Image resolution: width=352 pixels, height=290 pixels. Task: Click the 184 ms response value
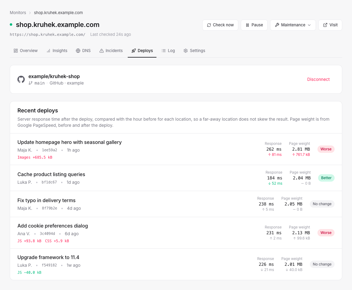[x=275, y=178]
